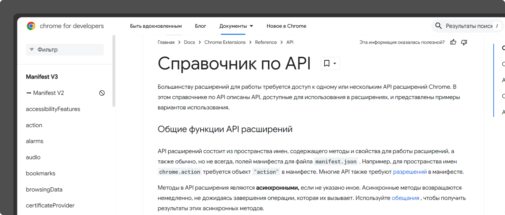Click the filter icon in sidebar
This screenshot has width=505, height=215.
pos(32,50)
